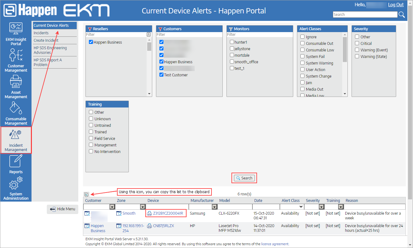Check the smooth_office monitor

pos(232,62)
